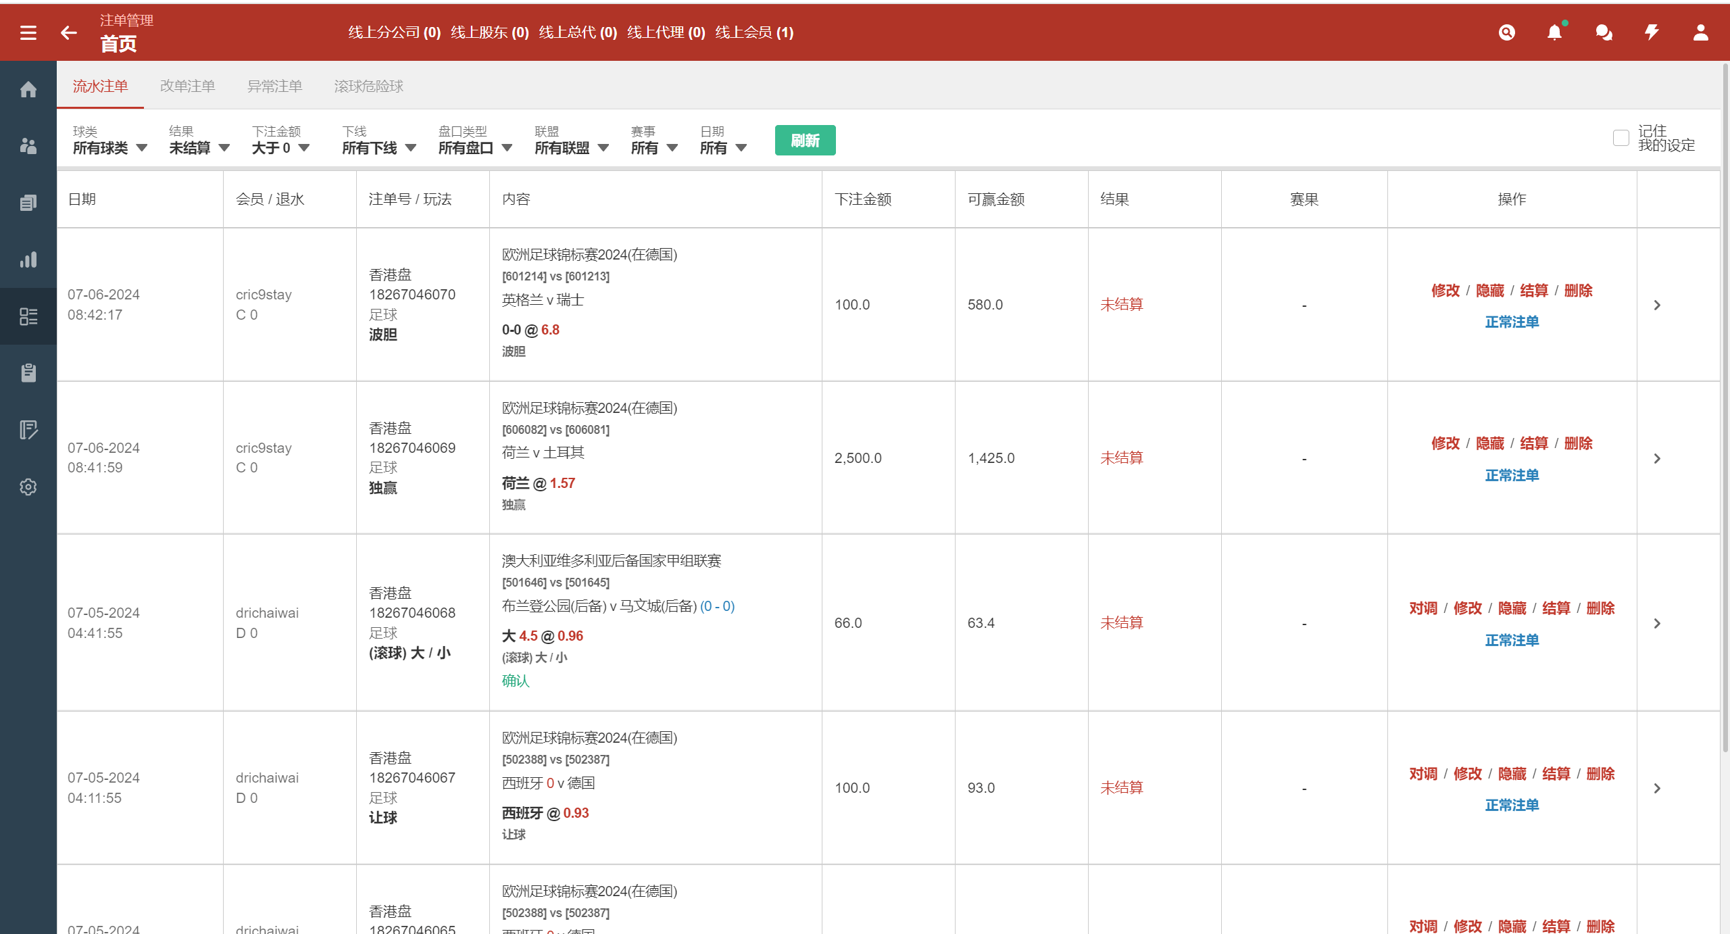The height and width of the screenshot is (934, 1730).
Task: Go to the sidebar home icon
Action: (x=28, y=89)
